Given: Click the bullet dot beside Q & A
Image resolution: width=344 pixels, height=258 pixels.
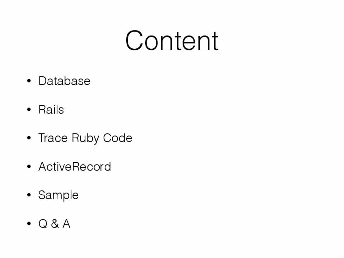Looking at the screenshot, I should pos(29,224).
